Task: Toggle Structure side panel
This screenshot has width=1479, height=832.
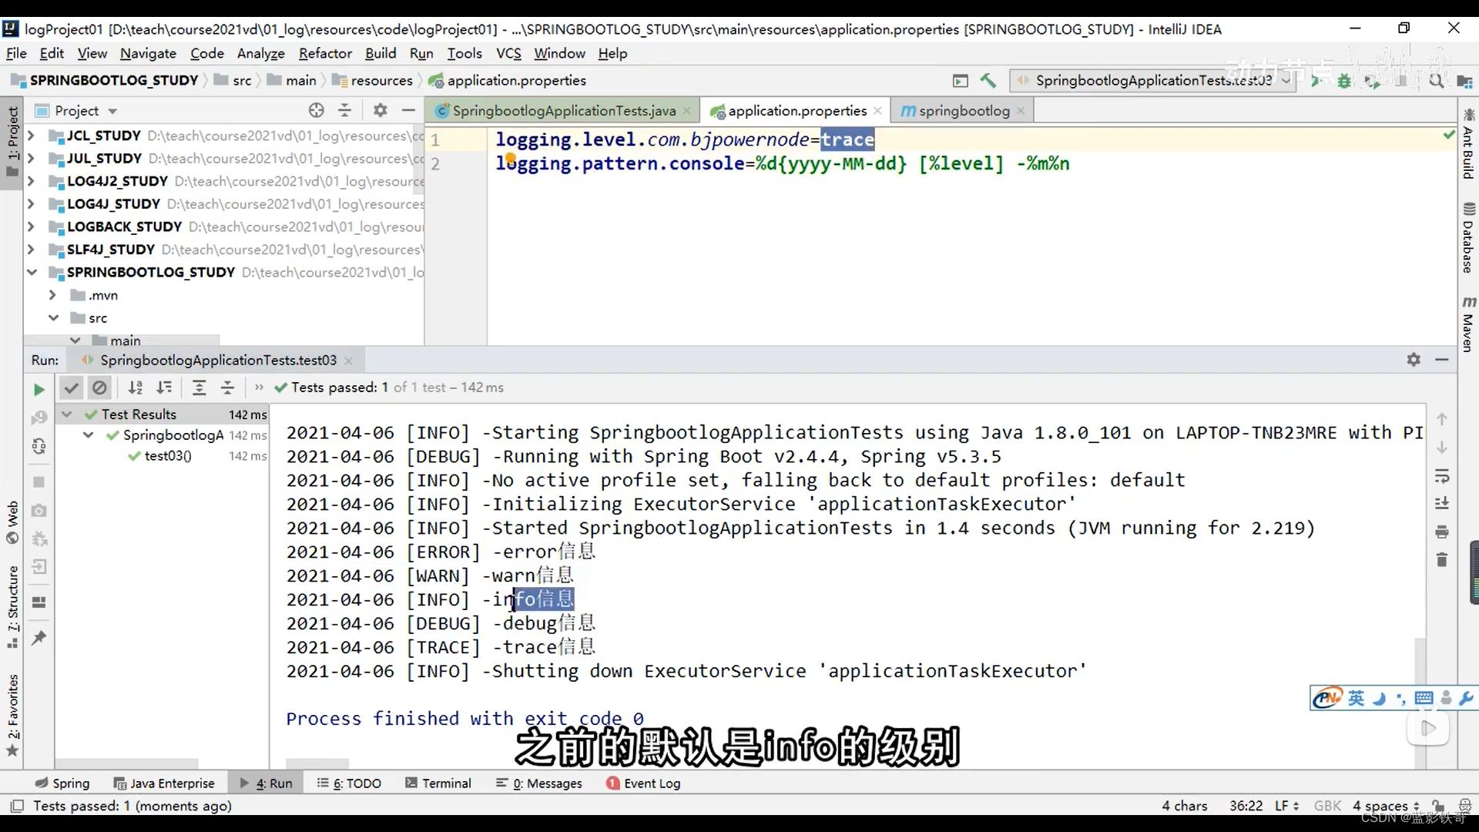Action: 12,607
